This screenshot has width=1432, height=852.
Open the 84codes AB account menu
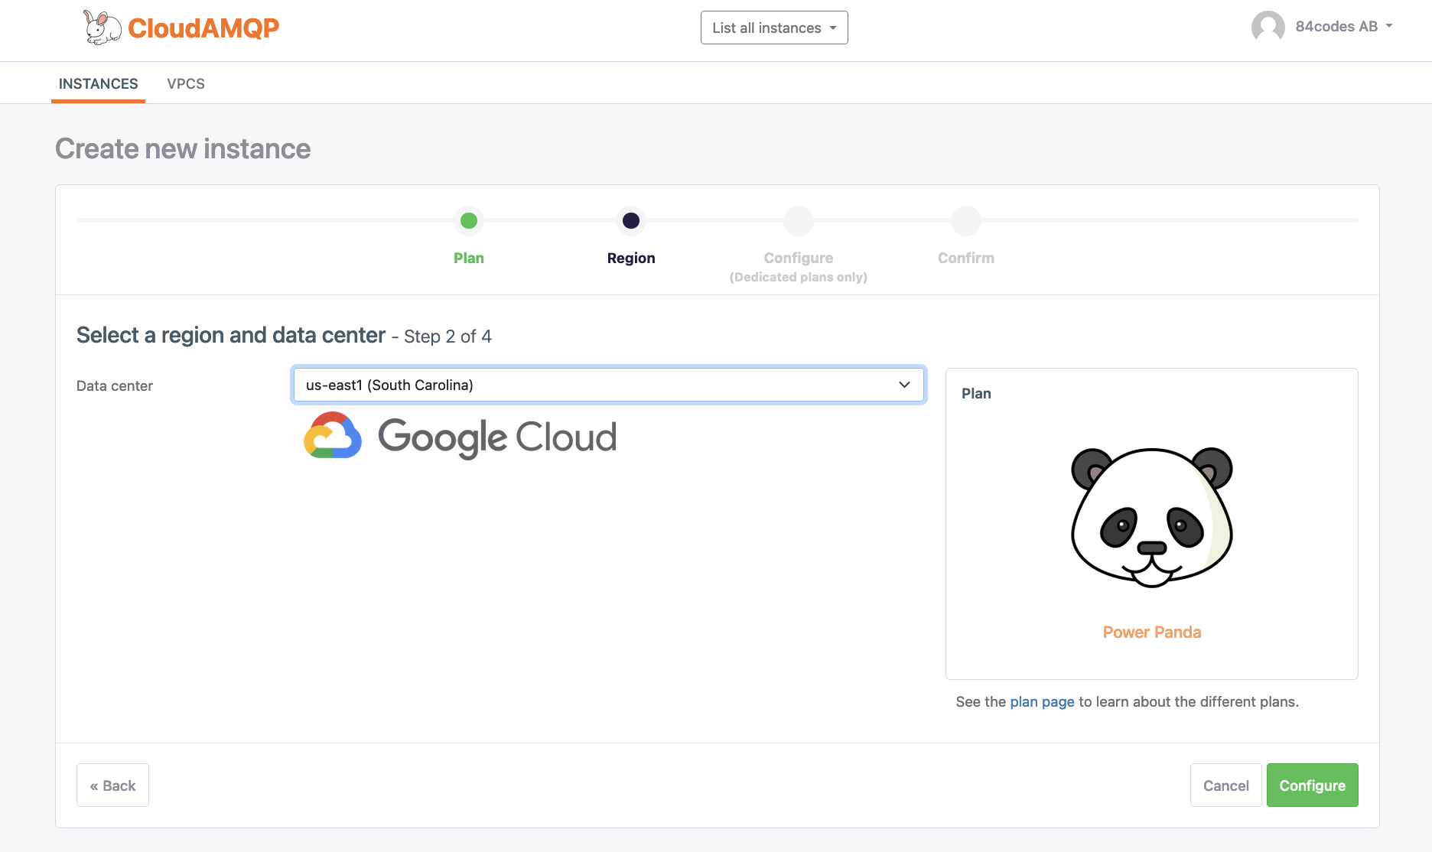(1344, 27)
